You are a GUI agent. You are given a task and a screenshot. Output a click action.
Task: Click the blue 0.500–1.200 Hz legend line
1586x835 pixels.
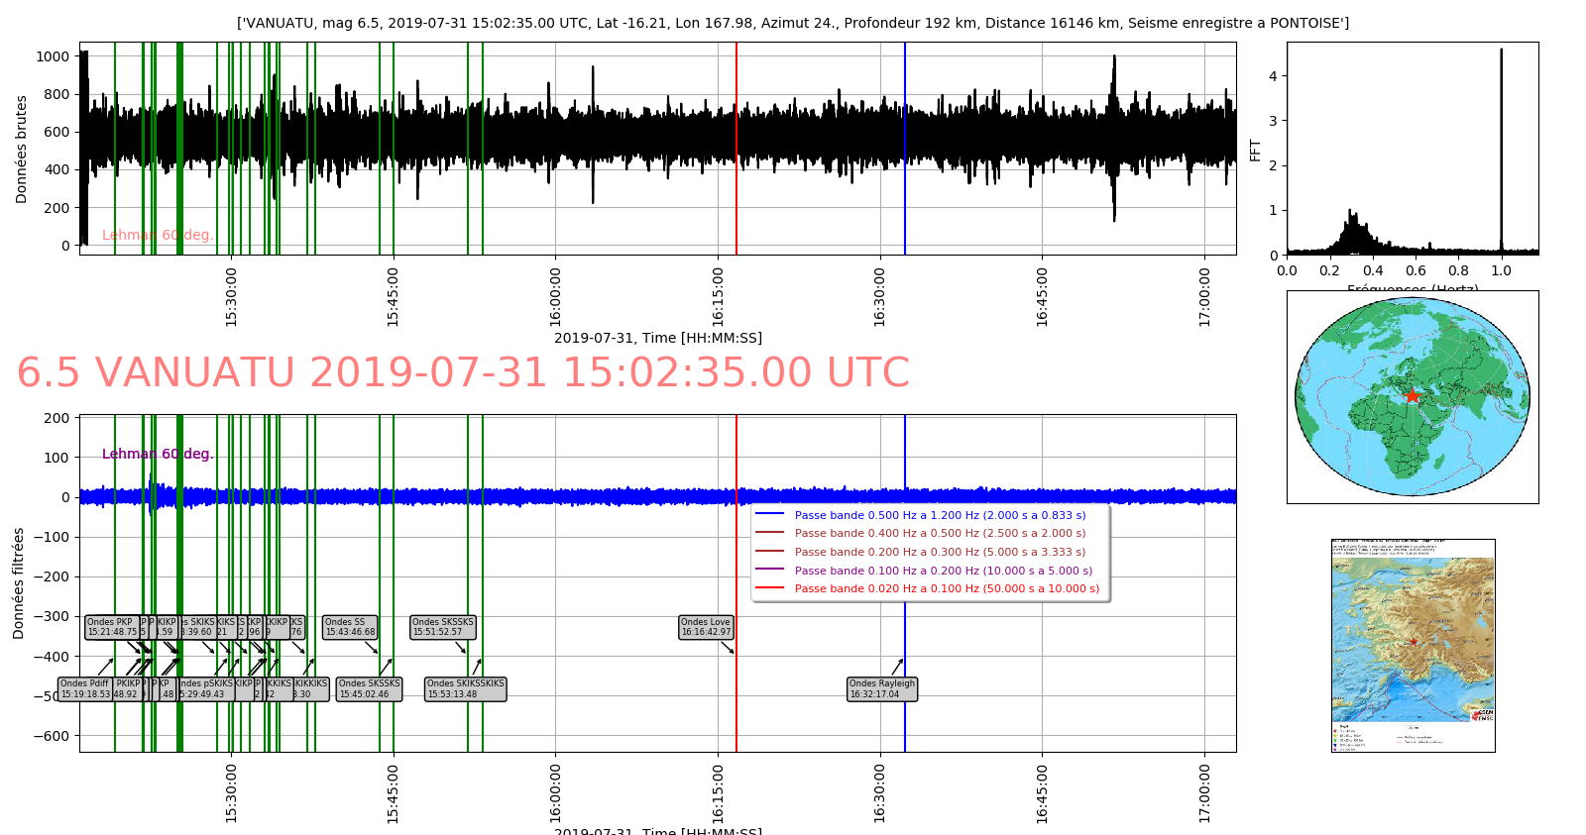[x=769, y=514]
